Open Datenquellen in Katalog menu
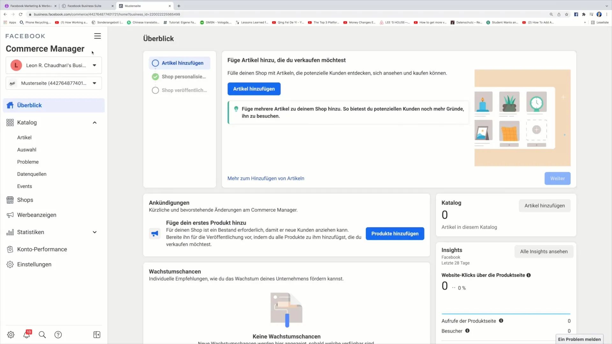 tap(32, 174)
